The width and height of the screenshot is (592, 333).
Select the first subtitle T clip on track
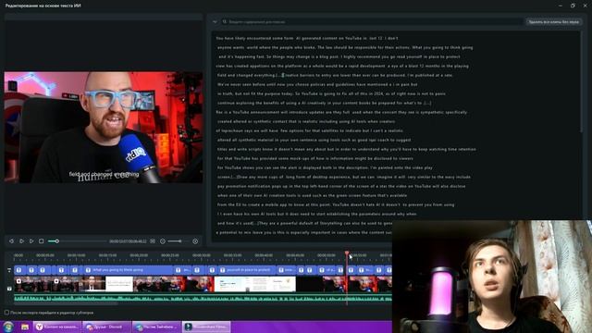click(x=19, y=270)
